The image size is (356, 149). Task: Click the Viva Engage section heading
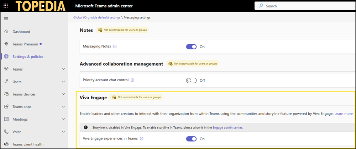(x=93, y=98)
